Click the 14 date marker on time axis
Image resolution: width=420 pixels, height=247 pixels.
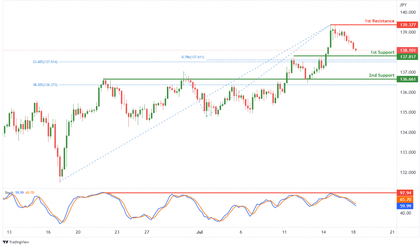point(324,232)
